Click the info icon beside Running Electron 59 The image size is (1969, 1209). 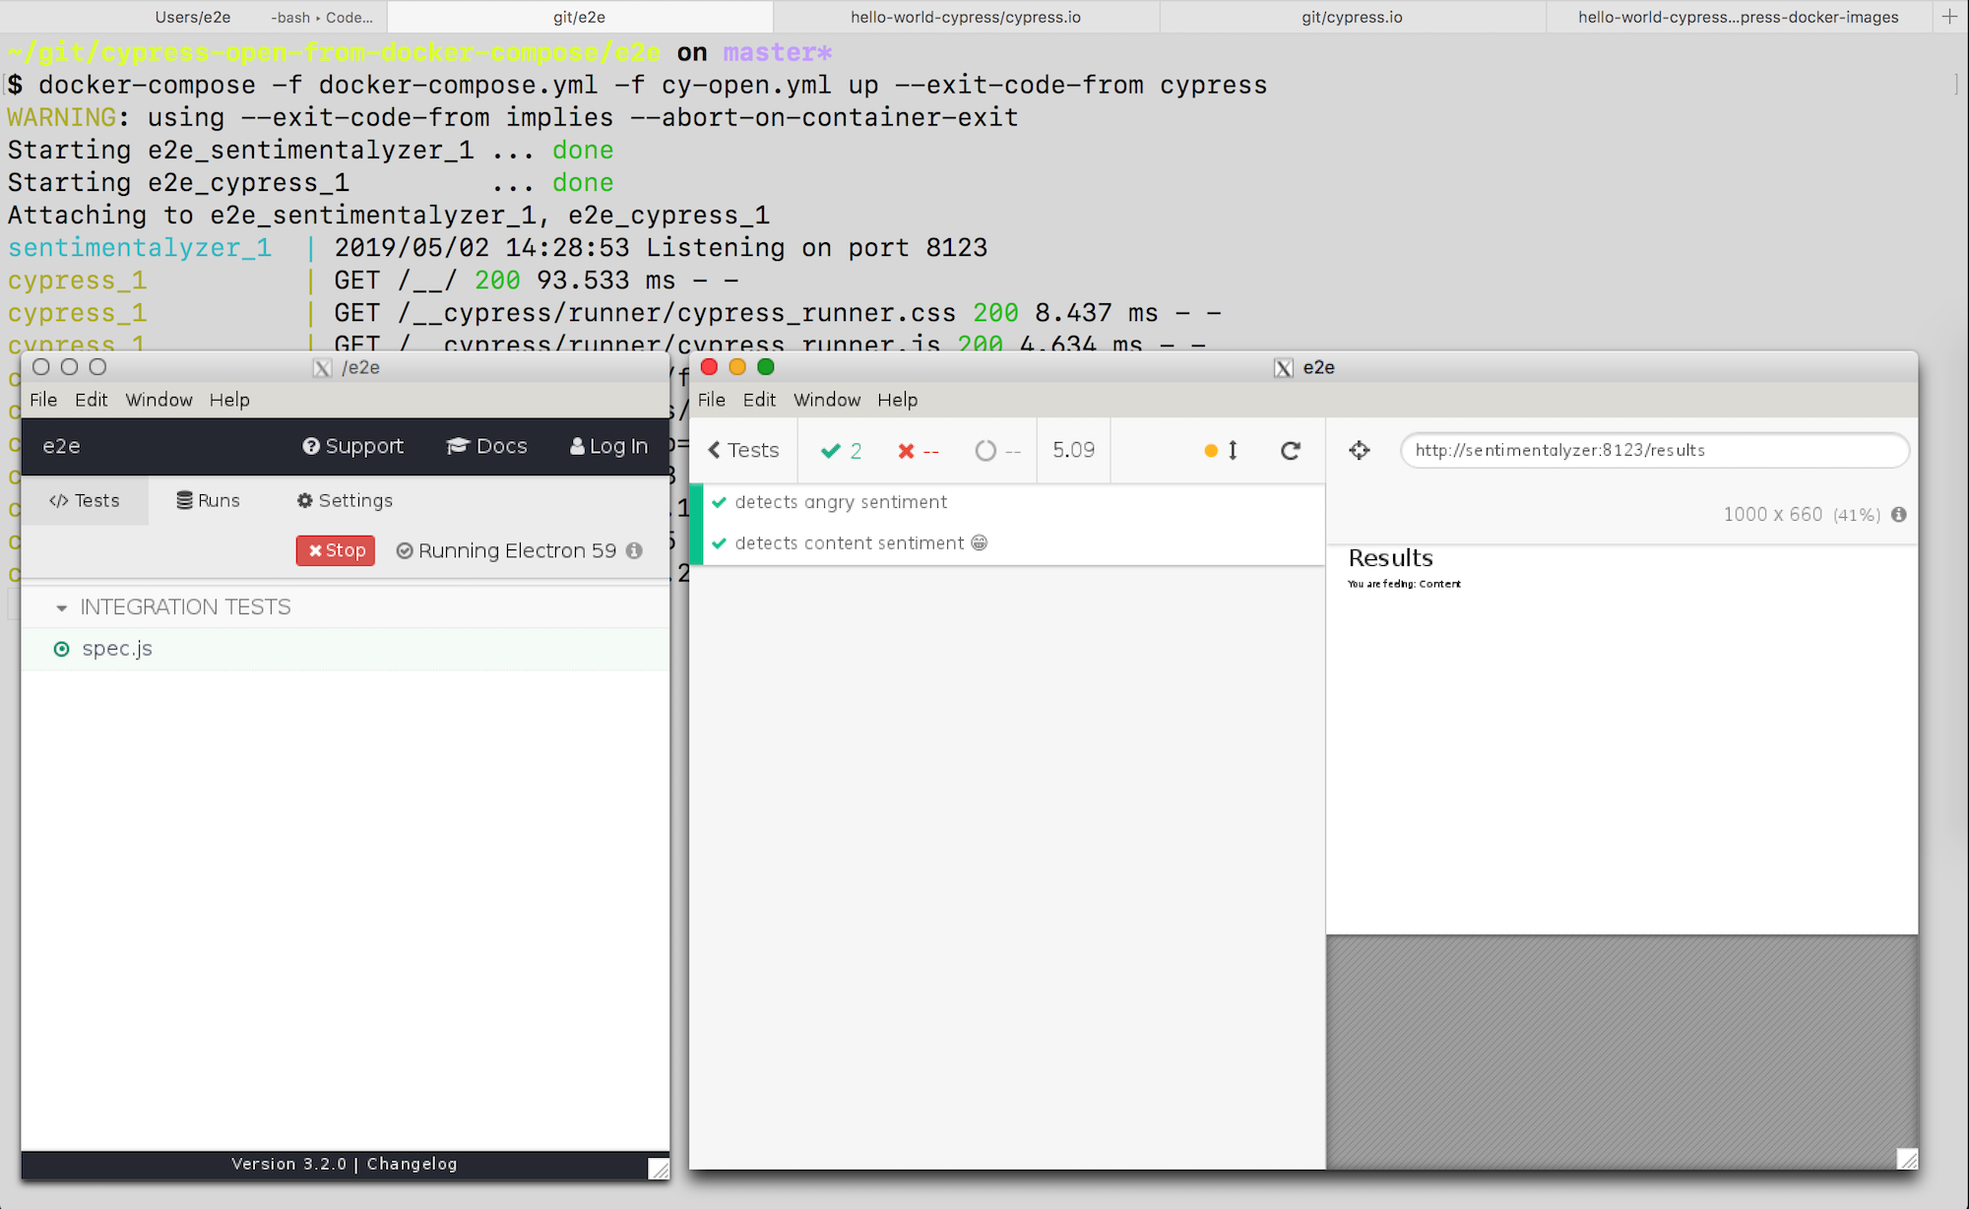point(635,550)
